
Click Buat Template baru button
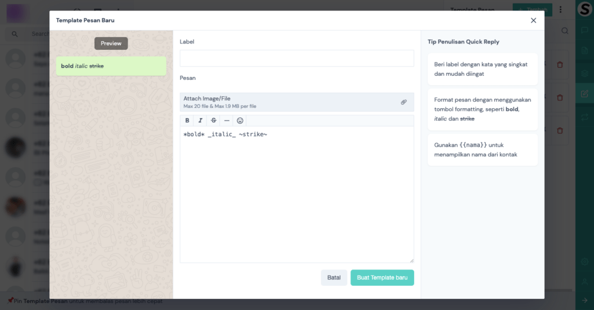point(382,278)
